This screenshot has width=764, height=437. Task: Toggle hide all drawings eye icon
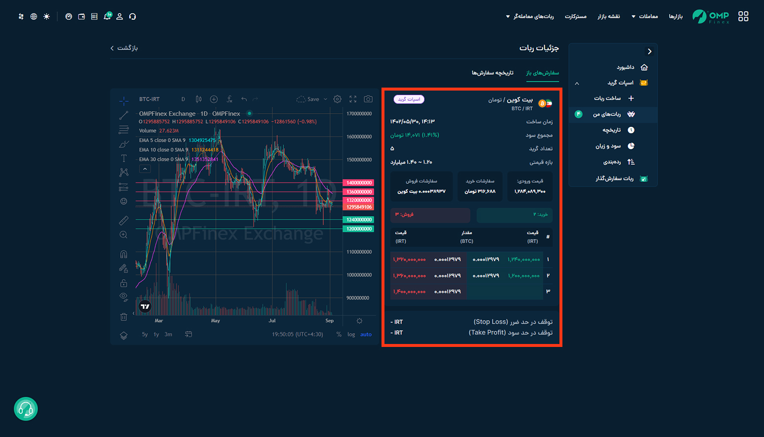124,297
